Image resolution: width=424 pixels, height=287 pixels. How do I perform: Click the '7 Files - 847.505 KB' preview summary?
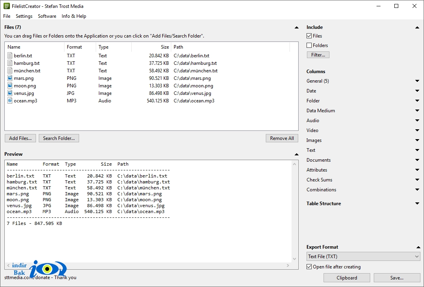click(x=34, y=223)
